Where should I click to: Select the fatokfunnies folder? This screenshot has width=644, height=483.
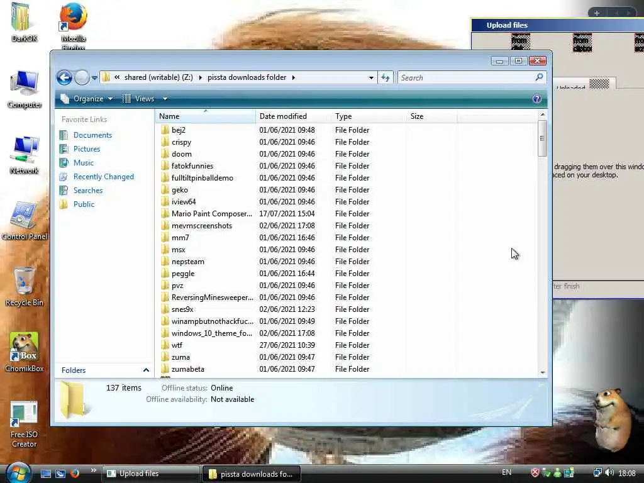192,165
